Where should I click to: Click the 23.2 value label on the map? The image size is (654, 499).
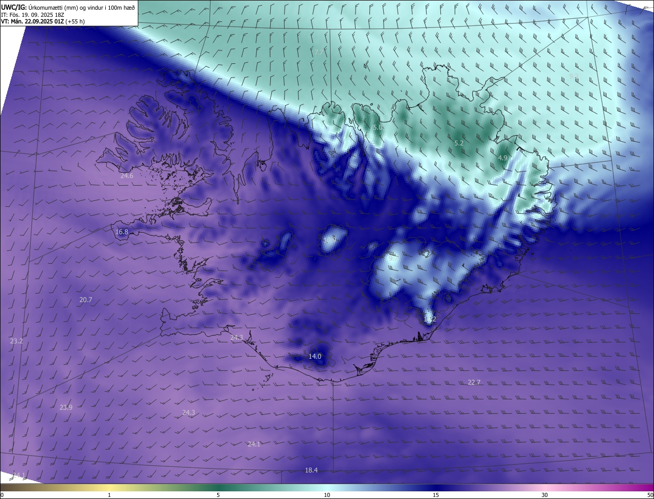(16, 341)
